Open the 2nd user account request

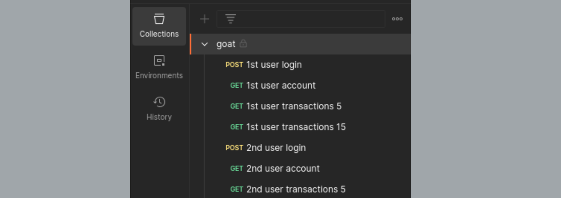click(283, 169)
